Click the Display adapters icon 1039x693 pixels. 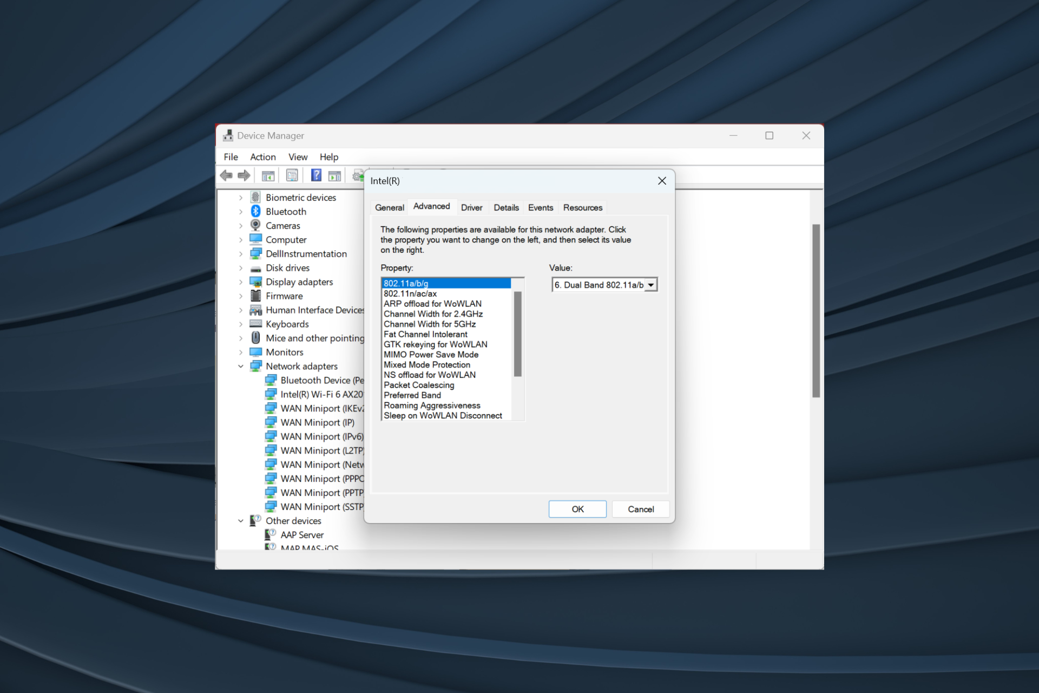(x=255, y=282)
